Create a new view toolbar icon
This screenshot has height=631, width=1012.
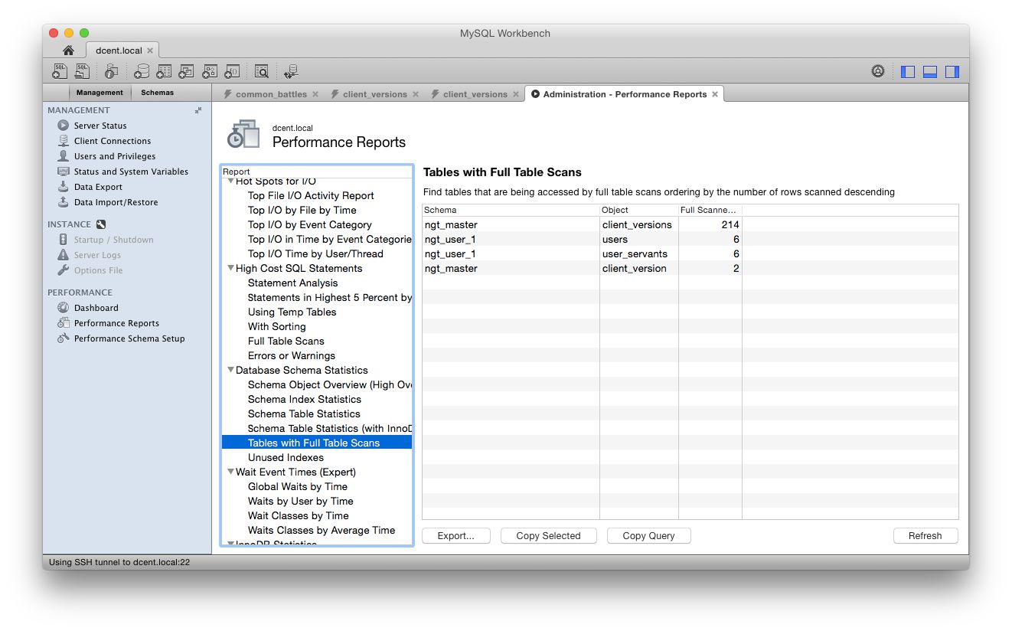click(186, 71)
